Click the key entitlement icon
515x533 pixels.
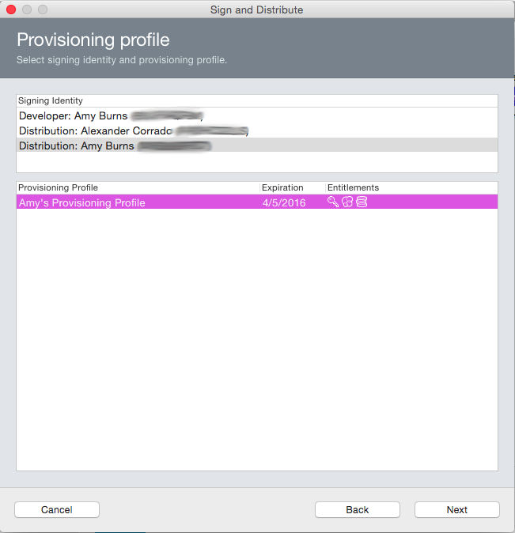click(x=333, y=202)
